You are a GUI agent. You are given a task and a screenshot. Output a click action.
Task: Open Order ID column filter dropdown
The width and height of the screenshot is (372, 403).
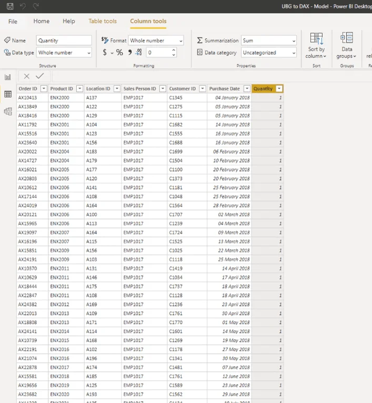tap(44, 89)
